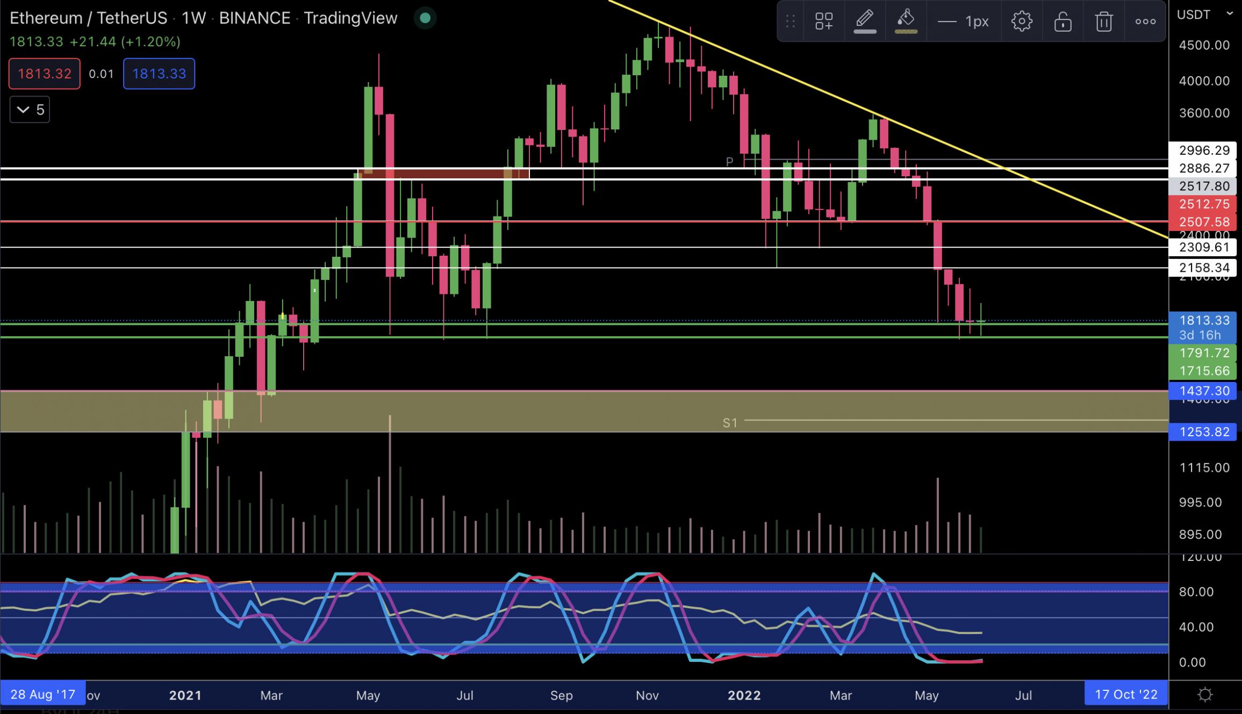The width and height of the screenshot is (1242, 714).
Task: Change line color with pencil icon
Action: click(865, 21)
